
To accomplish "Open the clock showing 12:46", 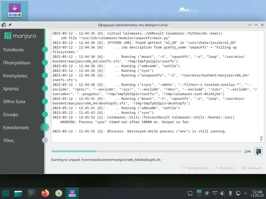I will click(257, 193).
